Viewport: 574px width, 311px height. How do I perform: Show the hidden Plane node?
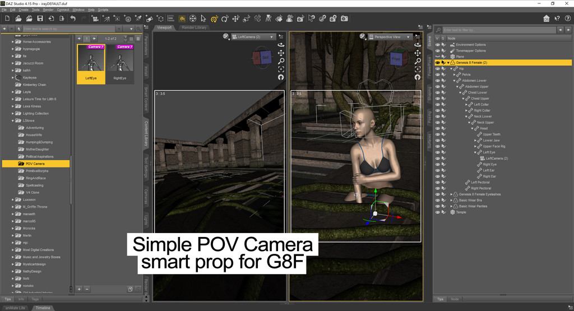point(437,57)
